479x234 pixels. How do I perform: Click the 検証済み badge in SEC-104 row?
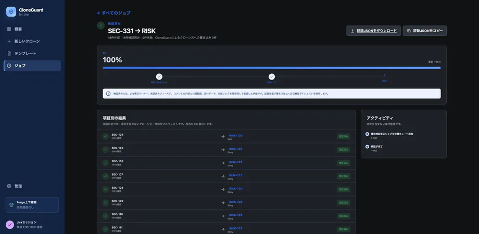[x=344, y=136]
